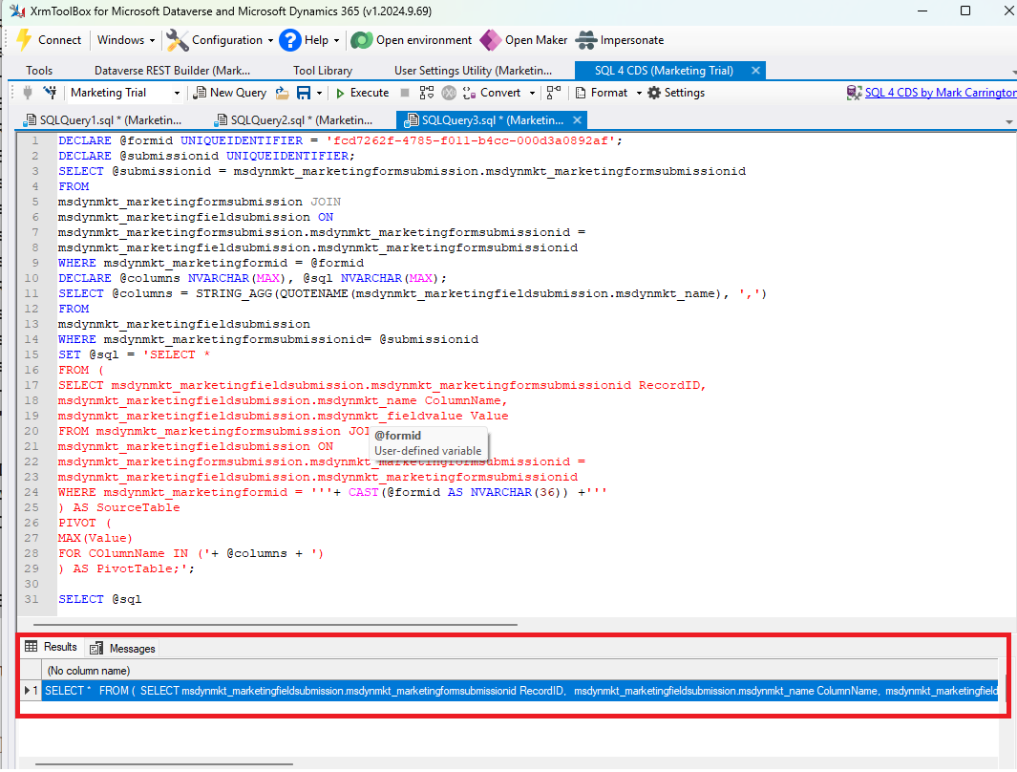
Task: Maximize the XrmToolBox window
Action: click(965, 11)
